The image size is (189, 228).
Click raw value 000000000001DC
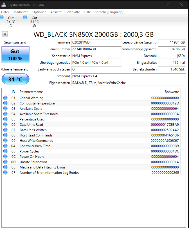point(165,151)
